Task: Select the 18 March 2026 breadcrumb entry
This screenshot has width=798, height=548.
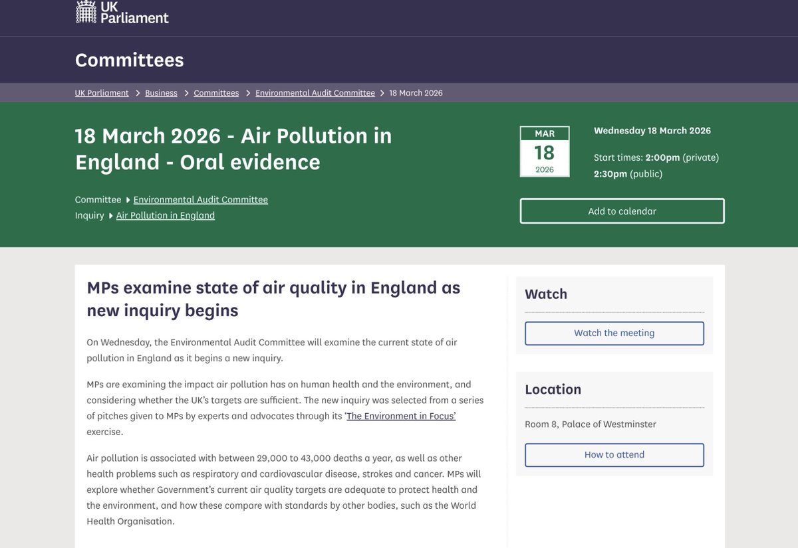Action: 416,93
